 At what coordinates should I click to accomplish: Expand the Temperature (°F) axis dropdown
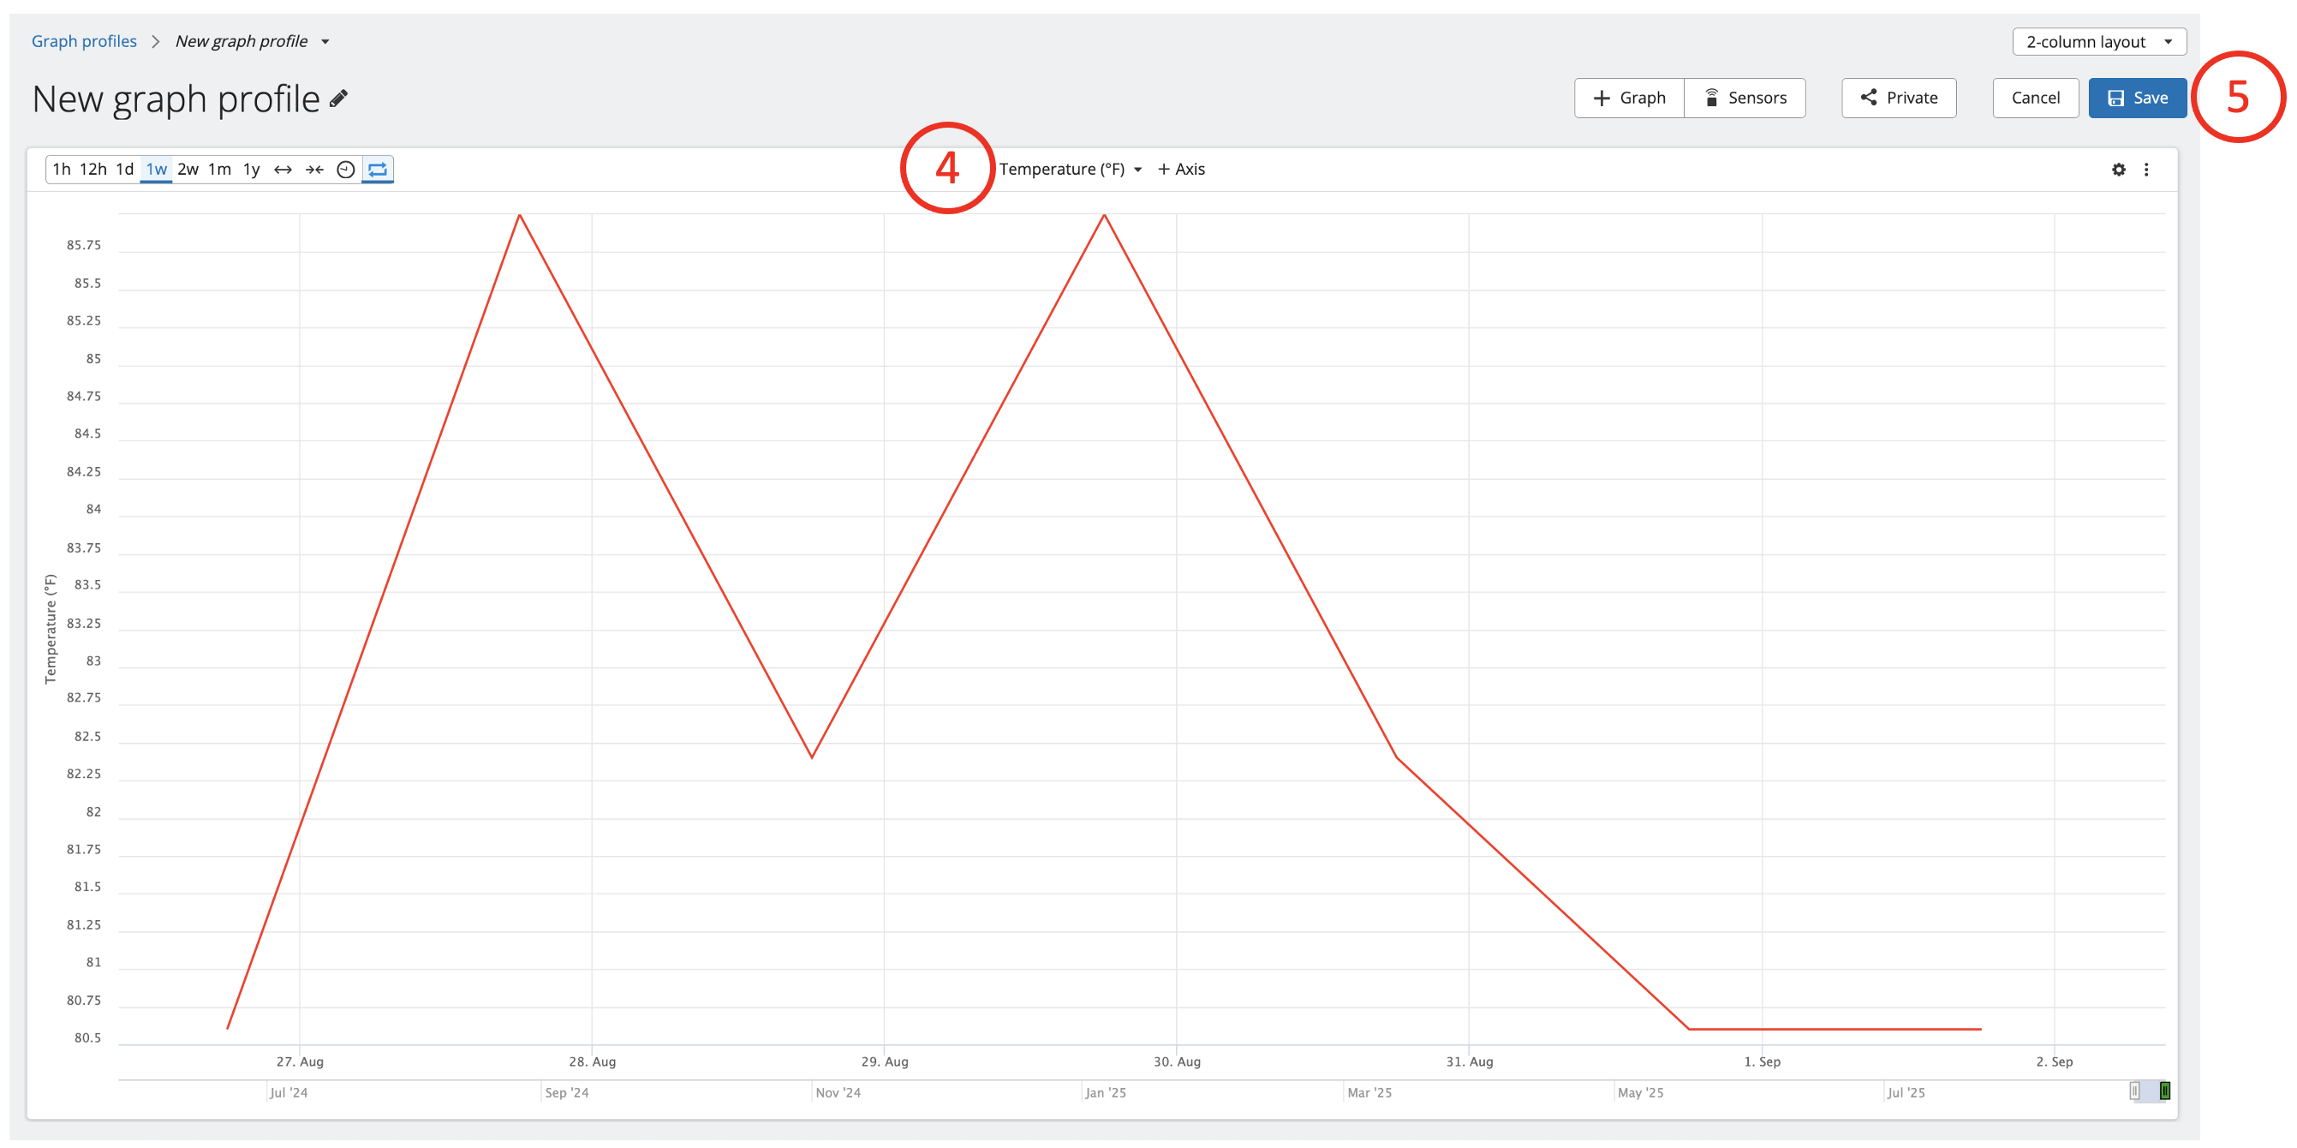(x=1070, y=170)
